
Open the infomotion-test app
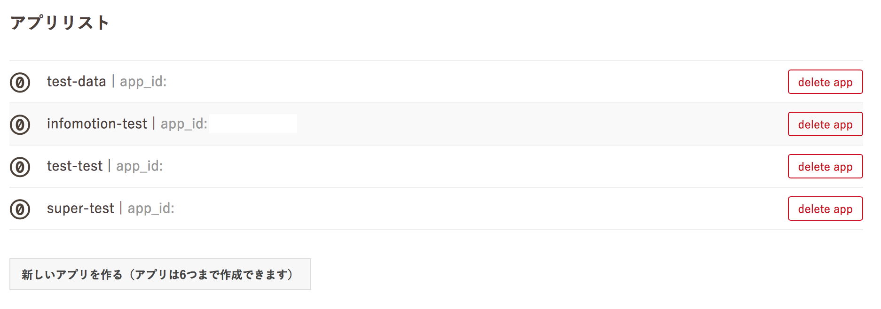(97, 124)
